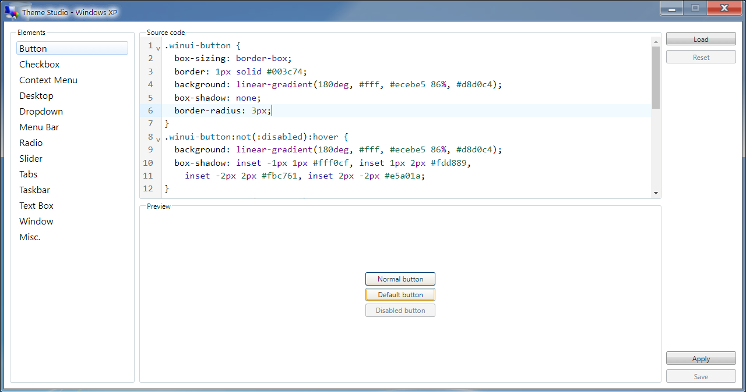Select the "Misc." element entry
The image size is (746, 392).
[29, 237]
